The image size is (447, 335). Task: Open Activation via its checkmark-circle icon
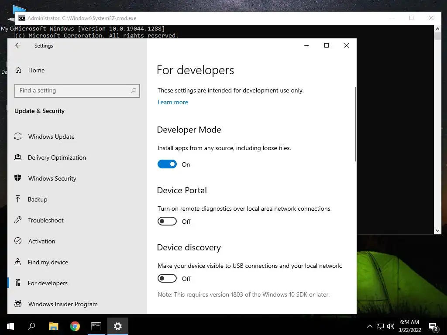point(18,241)
